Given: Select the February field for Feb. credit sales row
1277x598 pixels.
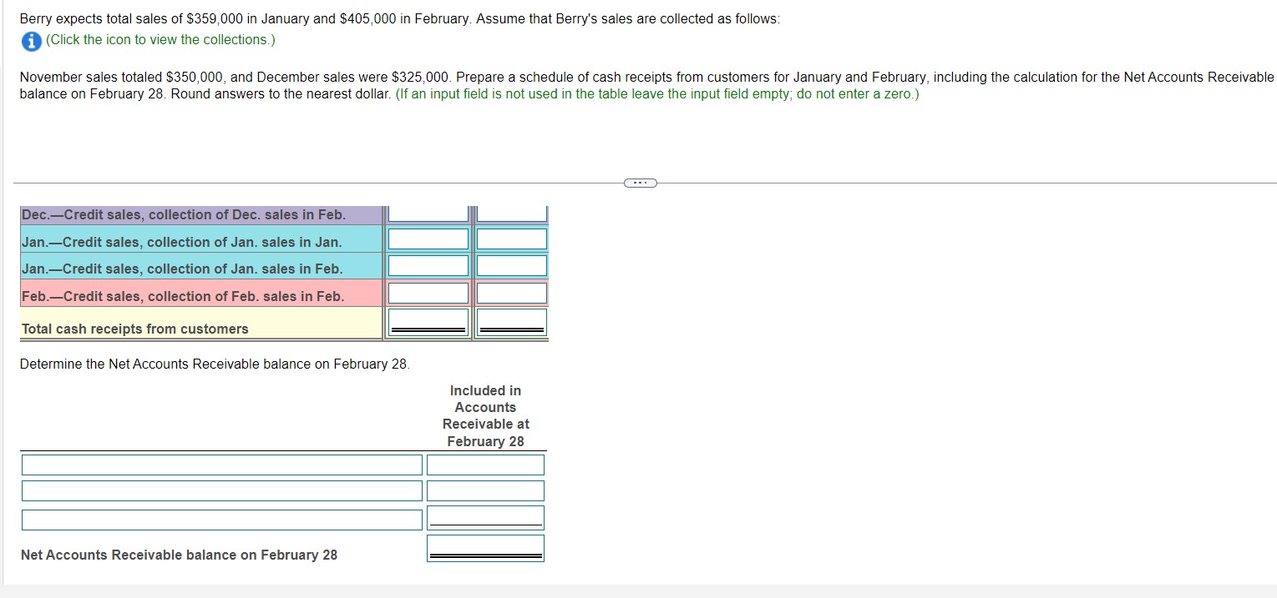Looking at the screenshot, I should 511,293.
